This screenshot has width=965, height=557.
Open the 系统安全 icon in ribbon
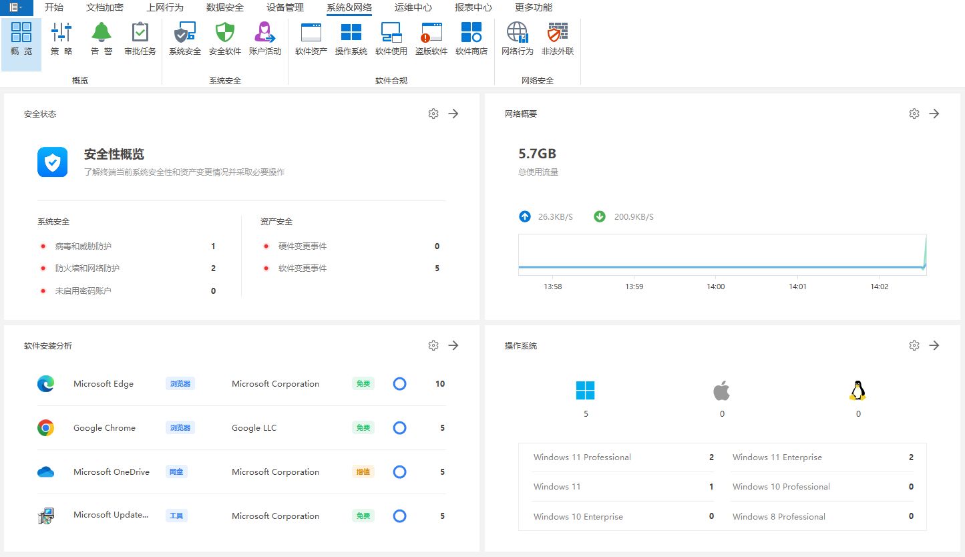coord(185,32)
